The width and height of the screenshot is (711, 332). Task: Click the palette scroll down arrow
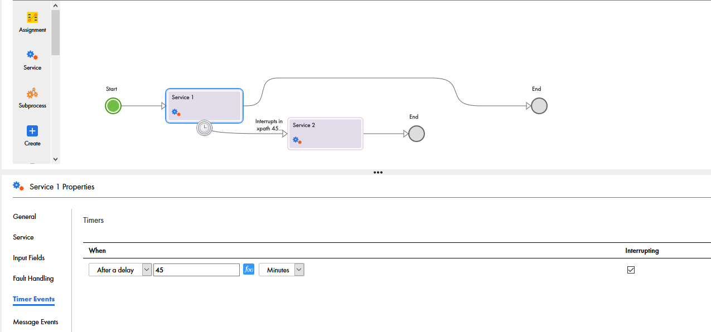pyautogui.click(x=55, y=159)
